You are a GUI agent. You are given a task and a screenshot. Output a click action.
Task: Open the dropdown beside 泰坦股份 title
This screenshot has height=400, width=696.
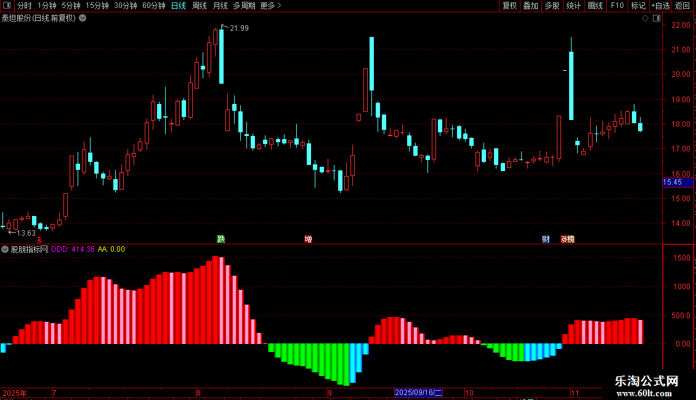pos(83,18)
